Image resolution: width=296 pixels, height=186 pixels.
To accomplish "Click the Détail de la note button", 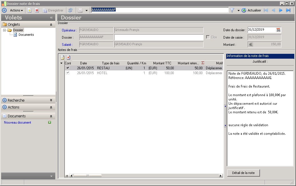I will (x=243, y=173).
